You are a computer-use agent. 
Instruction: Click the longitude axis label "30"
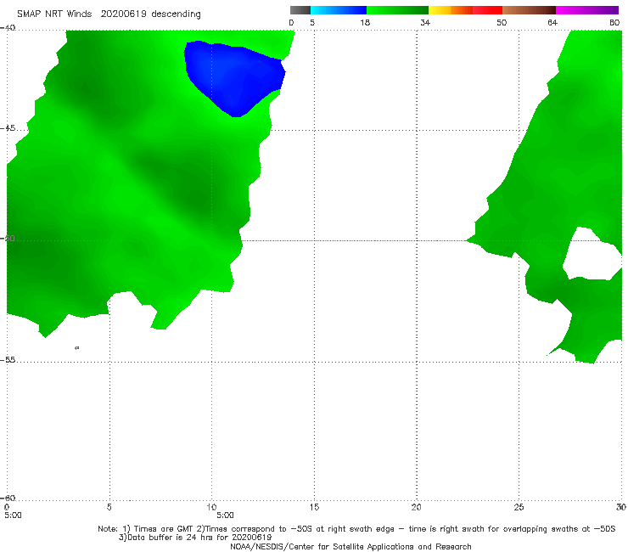[x=621, y=507]
